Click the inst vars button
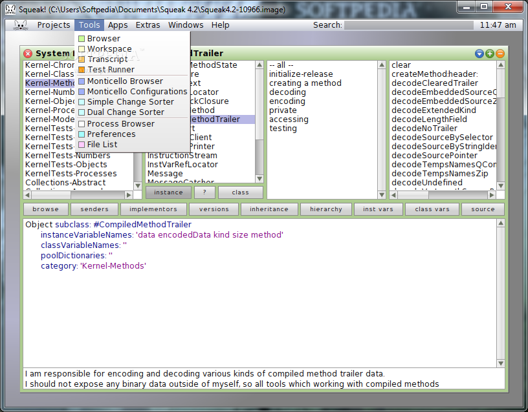The image size is (528, 412). pyautogui.click(x=378, y=209)
